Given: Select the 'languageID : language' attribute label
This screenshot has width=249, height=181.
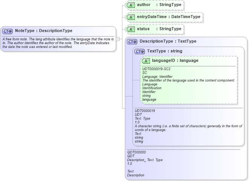Looking at the screenshot, I should (x=175, y=61).
